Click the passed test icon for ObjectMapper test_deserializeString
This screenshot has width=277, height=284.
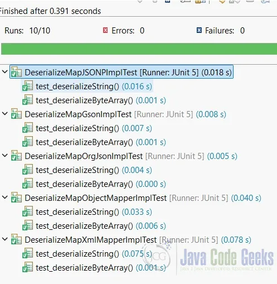(x=27, y=211)
